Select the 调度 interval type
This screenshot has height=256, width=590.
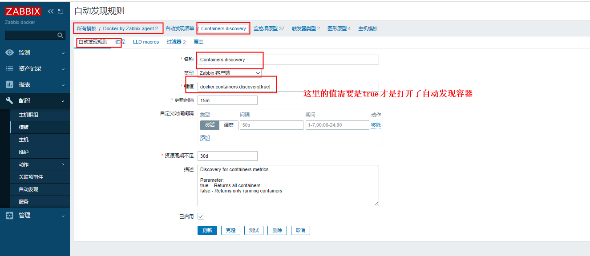tap(229, 125)
